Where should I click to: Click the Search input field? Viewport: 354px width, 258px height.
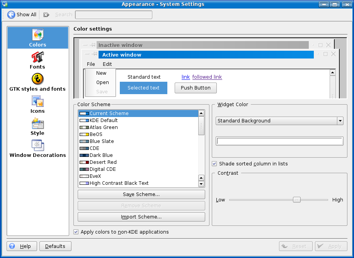[114, 15]
